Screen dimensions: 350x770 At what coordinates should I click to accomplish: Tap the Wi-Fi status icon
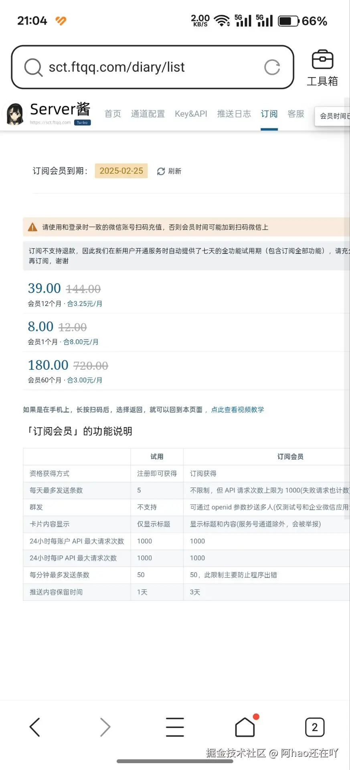tap(222, 21)
